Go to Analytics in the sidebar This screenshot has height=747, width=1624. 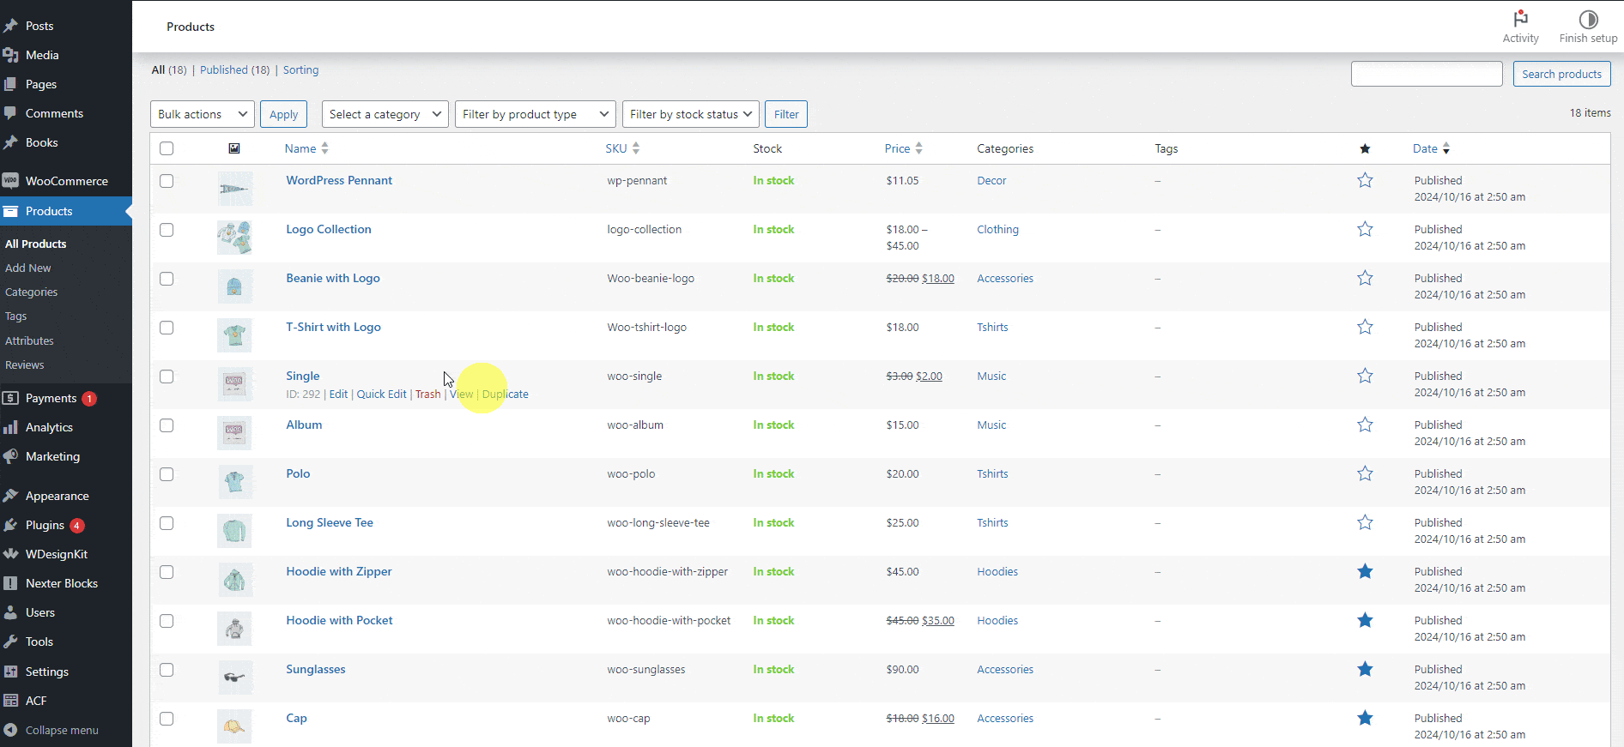tap(49, 427)
